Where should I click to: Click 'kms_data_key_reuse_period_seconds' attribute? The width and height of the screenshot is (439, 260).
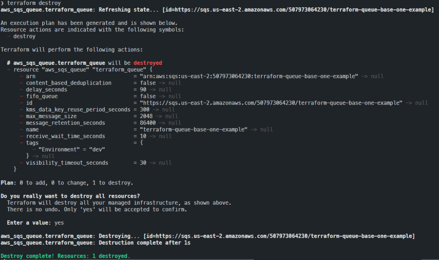point(78,109)
